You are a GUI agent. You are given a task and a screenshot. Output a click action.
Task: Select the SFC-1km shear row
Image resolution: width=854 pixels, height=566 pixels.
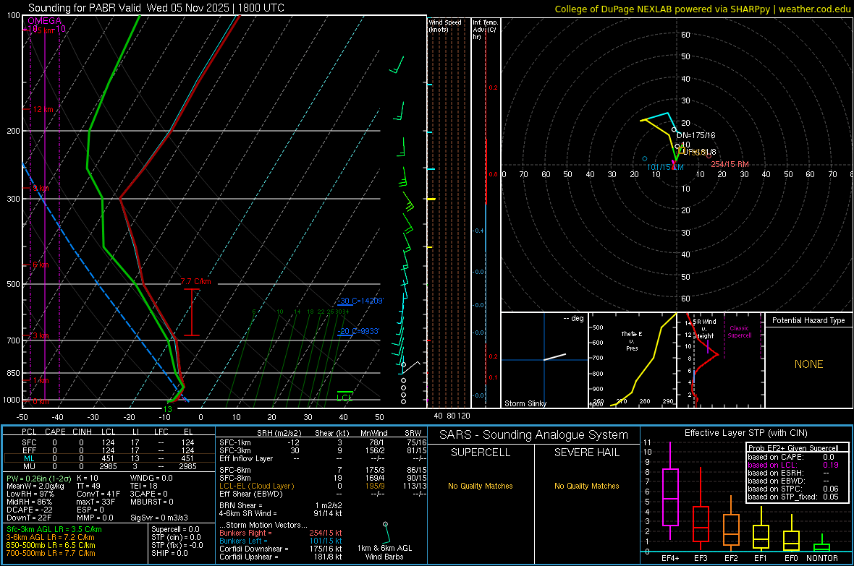tap(323, 442)
